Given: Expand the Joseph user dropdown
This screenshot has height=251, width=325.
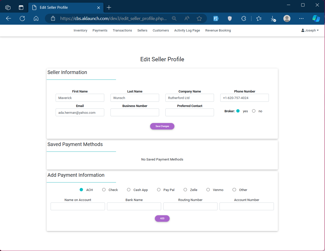Looking at the screenshot, I should (310, 30).
